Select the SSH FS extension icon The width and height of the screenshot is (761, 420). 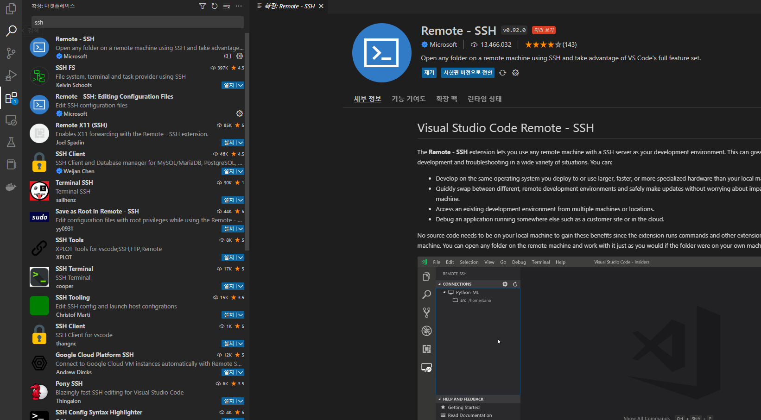(x=39, y=76)
